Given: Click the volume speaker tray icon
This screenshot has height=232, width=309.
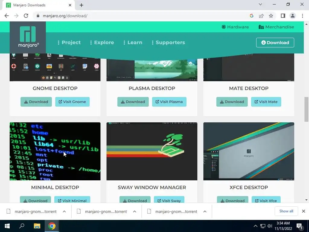Looking at the screenshot, I should tap(270, 226).
